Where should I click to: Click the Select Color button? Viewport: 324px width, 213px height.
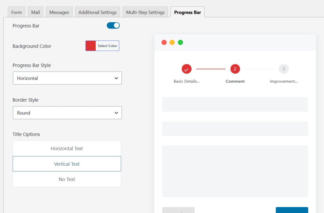click(x=108, y=46)
